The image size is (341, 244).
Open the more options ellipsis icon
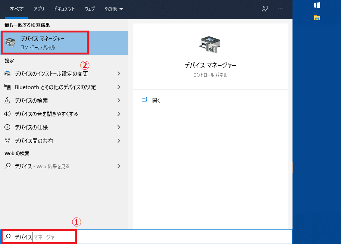[x=281, y=9]
